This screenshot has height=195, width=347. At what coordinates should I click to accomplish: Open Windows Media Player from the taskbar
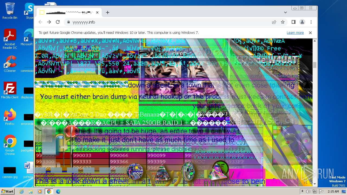pyautogui.click(x=40, y=191)
